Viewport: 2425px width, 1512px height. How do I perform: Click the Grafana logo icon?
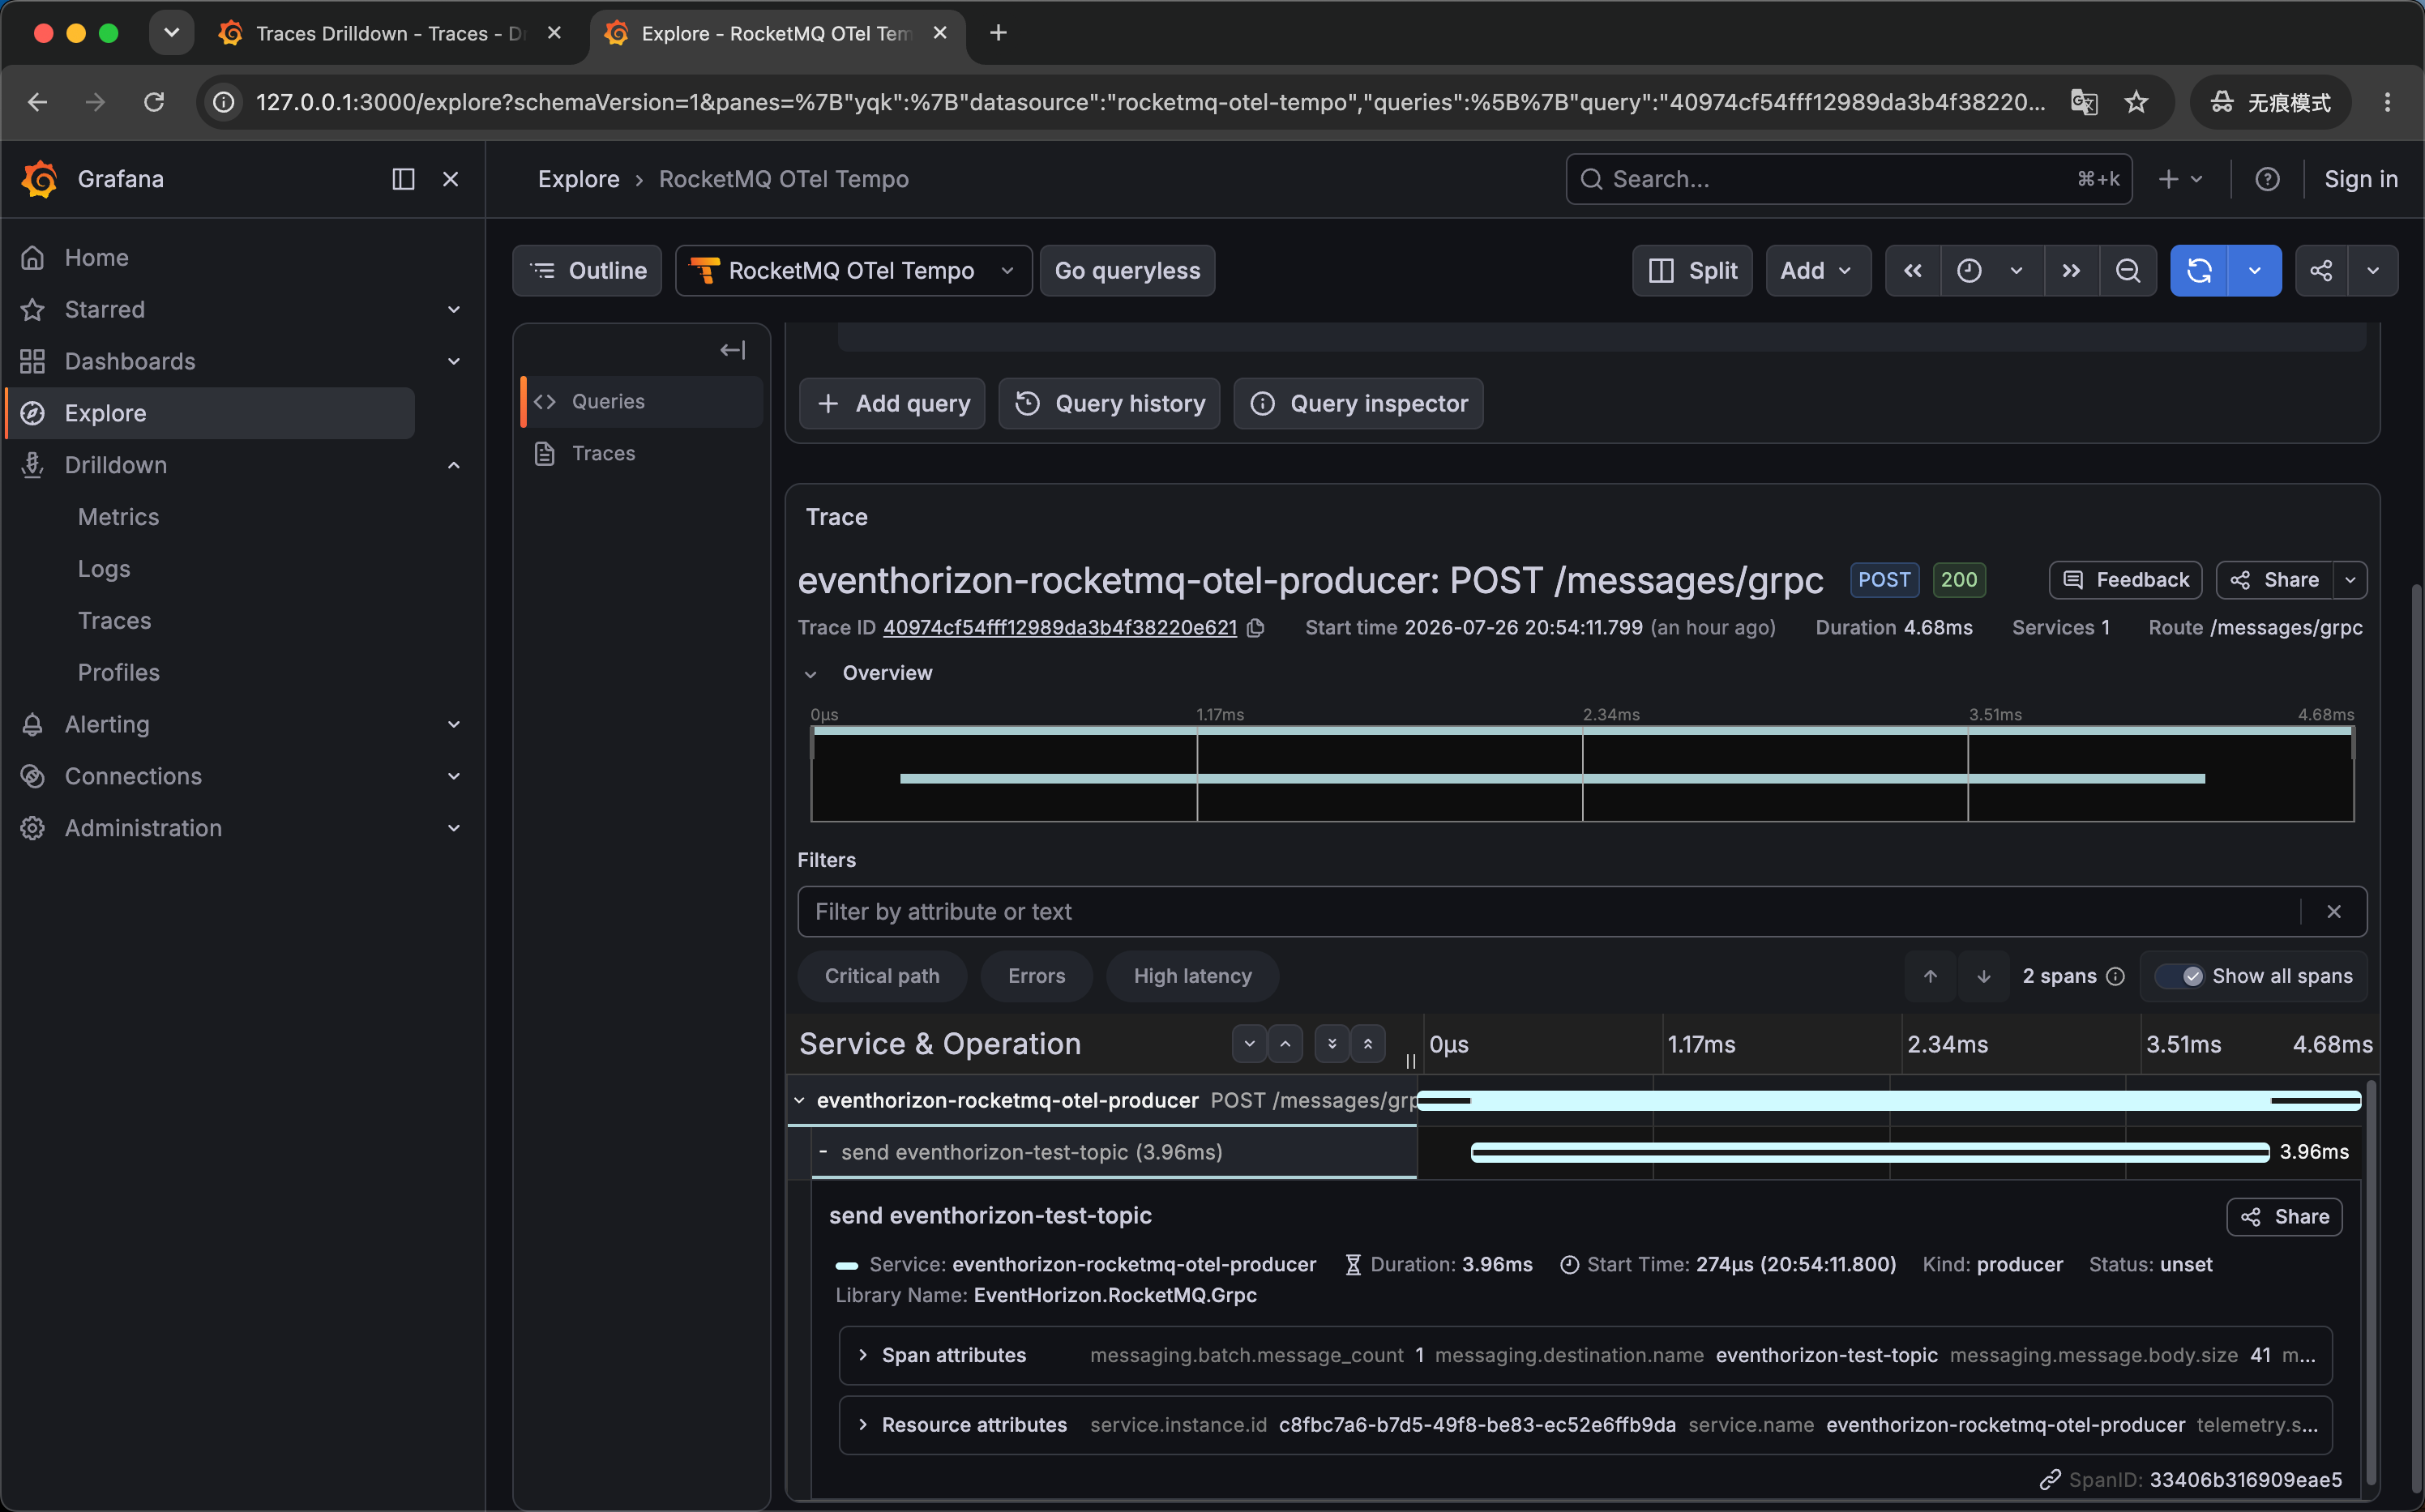(x=40, y=179)
